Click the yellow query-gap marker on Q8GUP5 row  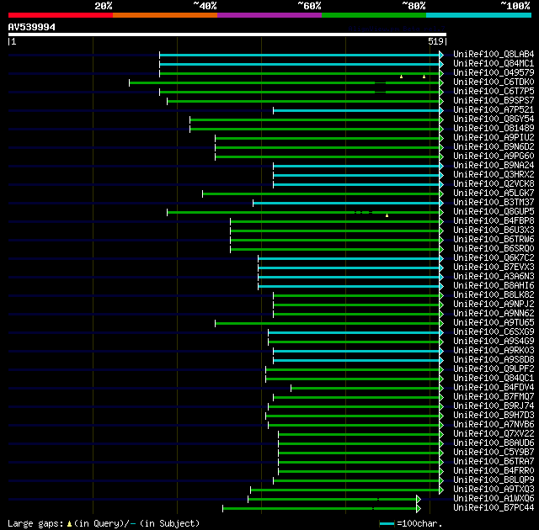point(387,215)
